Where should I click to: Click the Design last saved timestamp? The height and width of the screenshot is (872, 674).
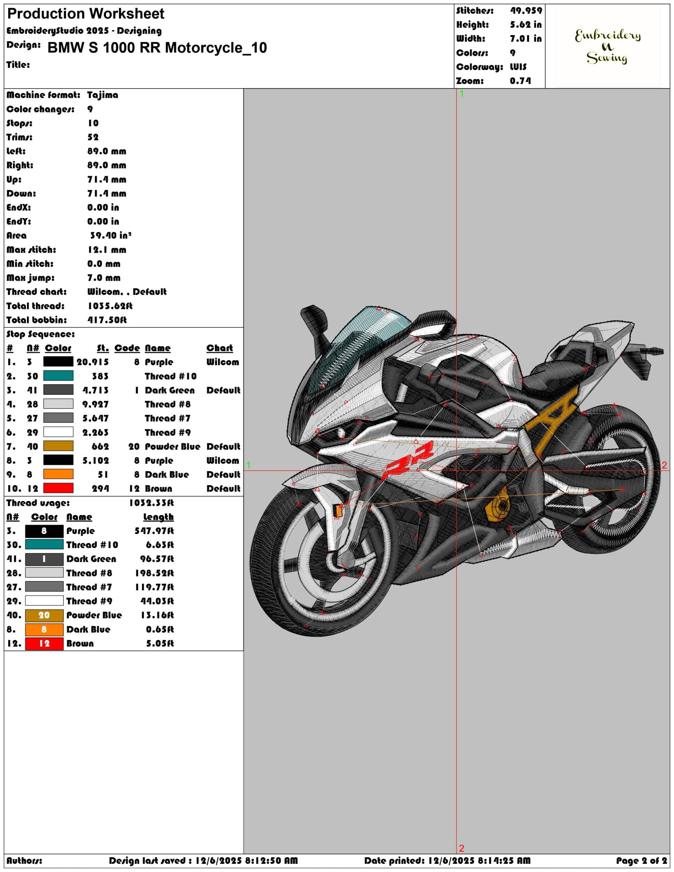pyautogui.click(x=203, y=861)
